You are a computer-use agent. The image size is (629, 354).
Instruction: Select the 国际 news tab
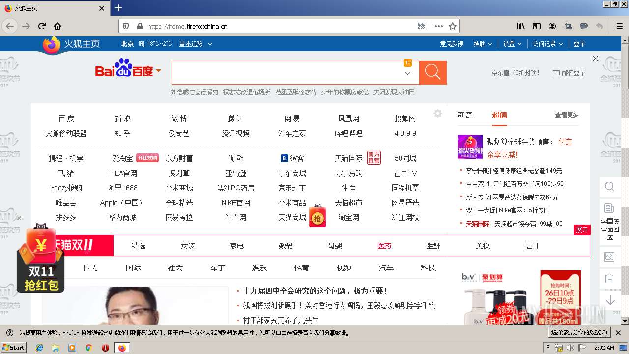pos(133,267)
